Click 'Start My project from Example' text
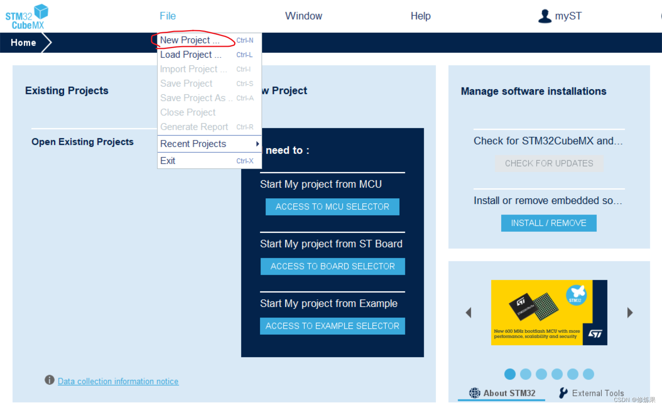Viewport: 662px width, 407px height. [329, 303]
